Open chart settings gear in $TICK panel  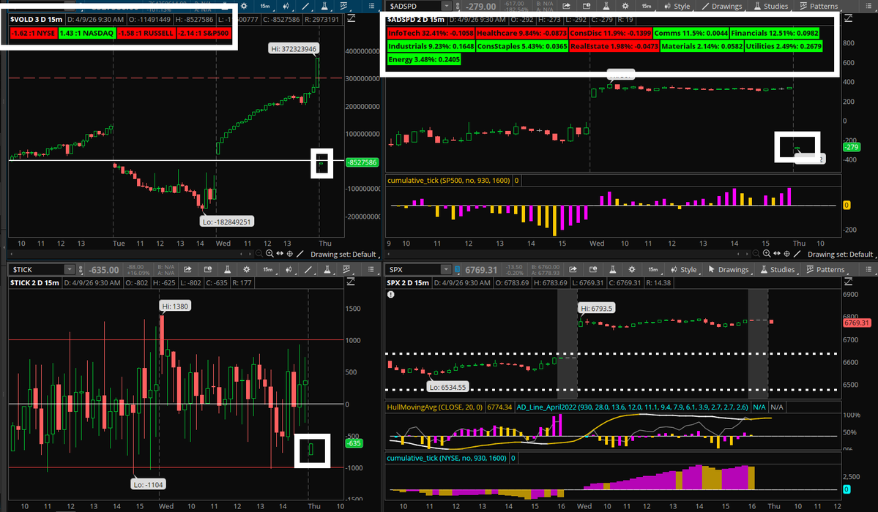[x=247, y=270]
